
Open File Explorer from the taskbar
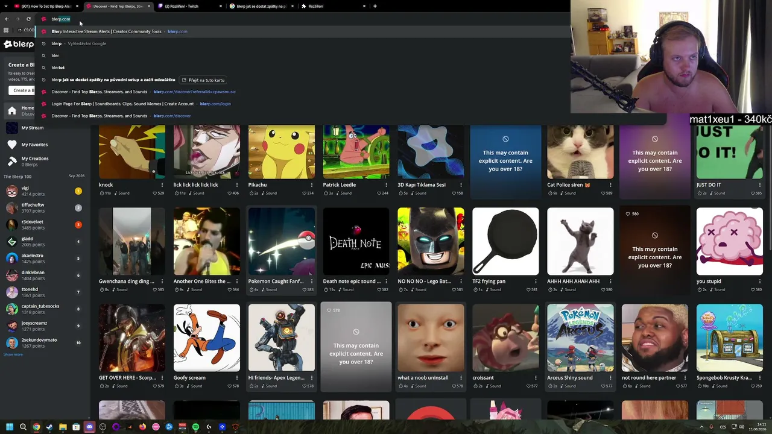coord(63,427)
